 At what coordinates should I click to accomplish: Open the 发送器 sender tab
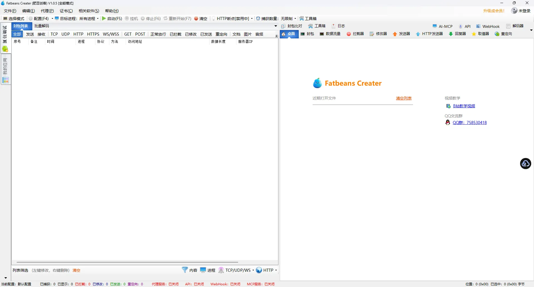pyautogui.click(x=401, y=34)
